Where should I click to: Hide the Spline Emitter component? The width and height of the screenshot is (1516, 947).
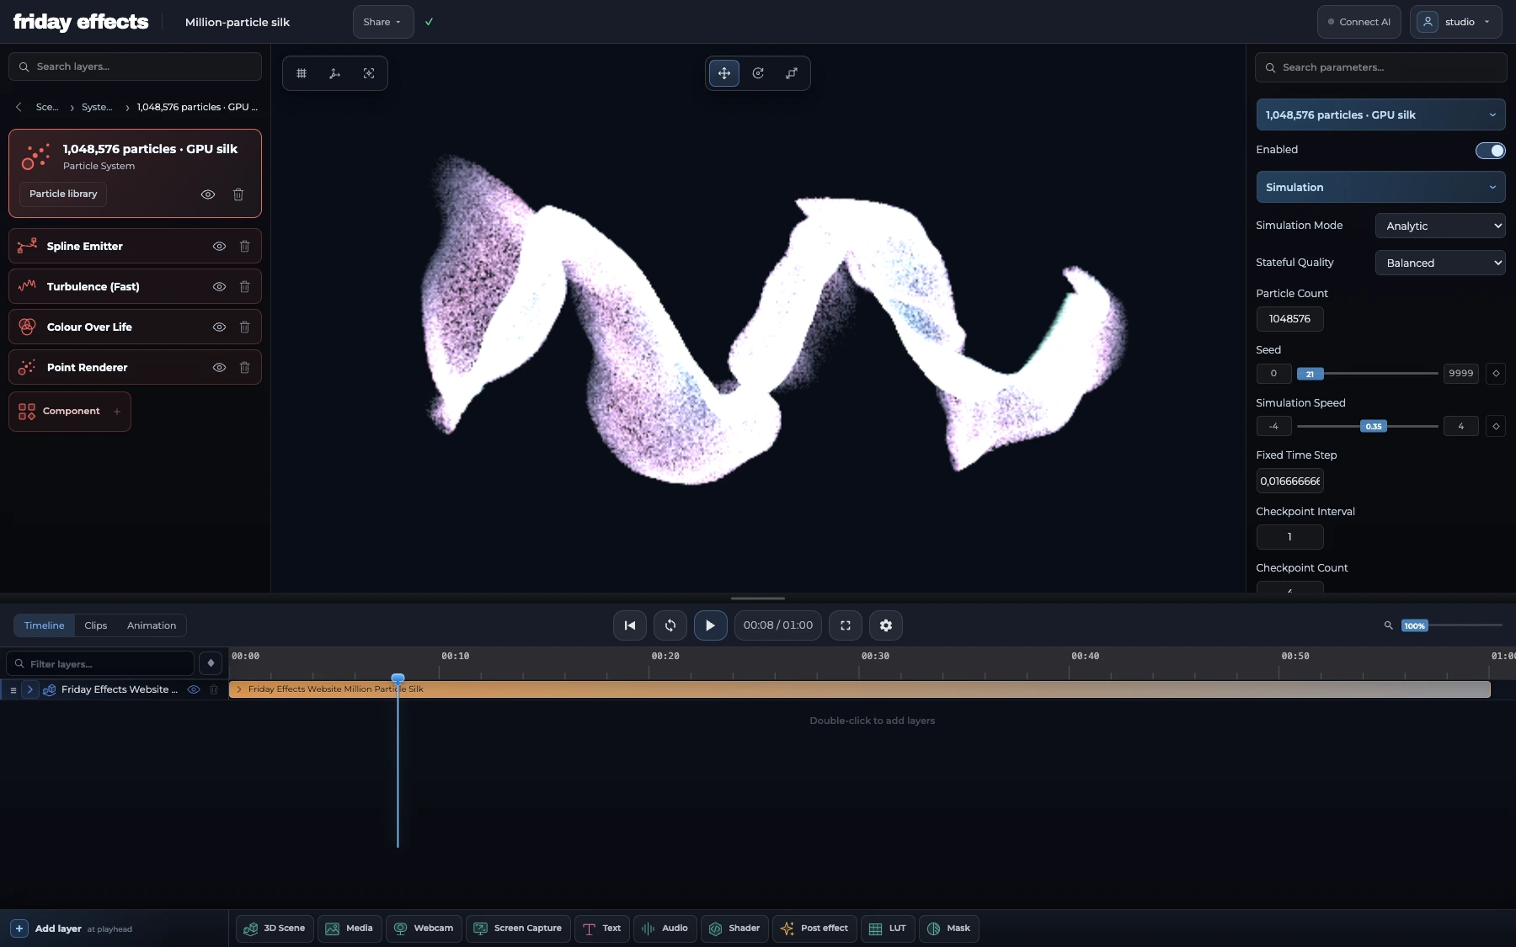[219, 247]
